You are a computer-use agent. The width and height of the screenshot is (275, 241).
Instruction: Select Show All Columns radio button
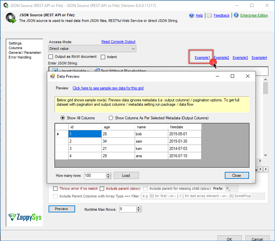(x=63, y=118)
